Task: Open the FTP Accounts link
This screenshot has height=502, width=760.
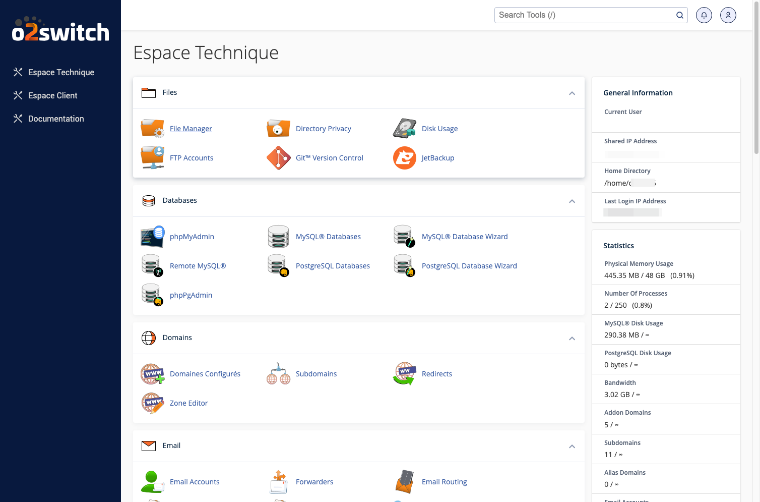Action: click(192, 158)
